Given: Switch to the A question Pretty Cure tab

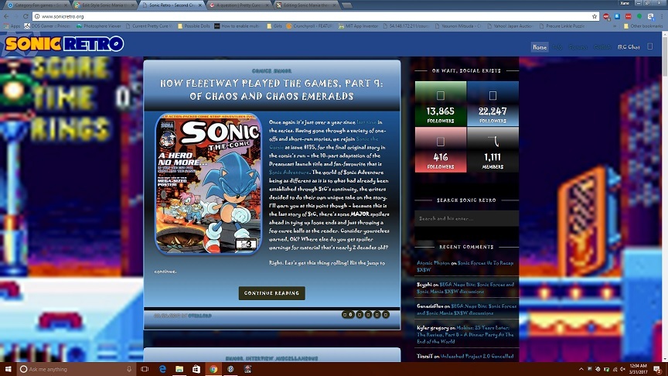Looking at the screenshot, I should click(x=240, y=5).
